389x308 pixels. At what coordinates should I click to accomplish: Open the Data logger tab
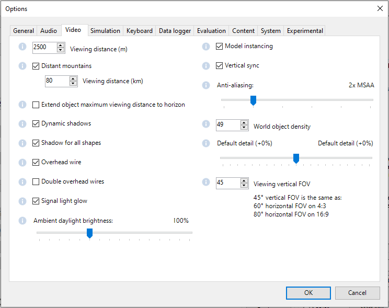[175, 31]
